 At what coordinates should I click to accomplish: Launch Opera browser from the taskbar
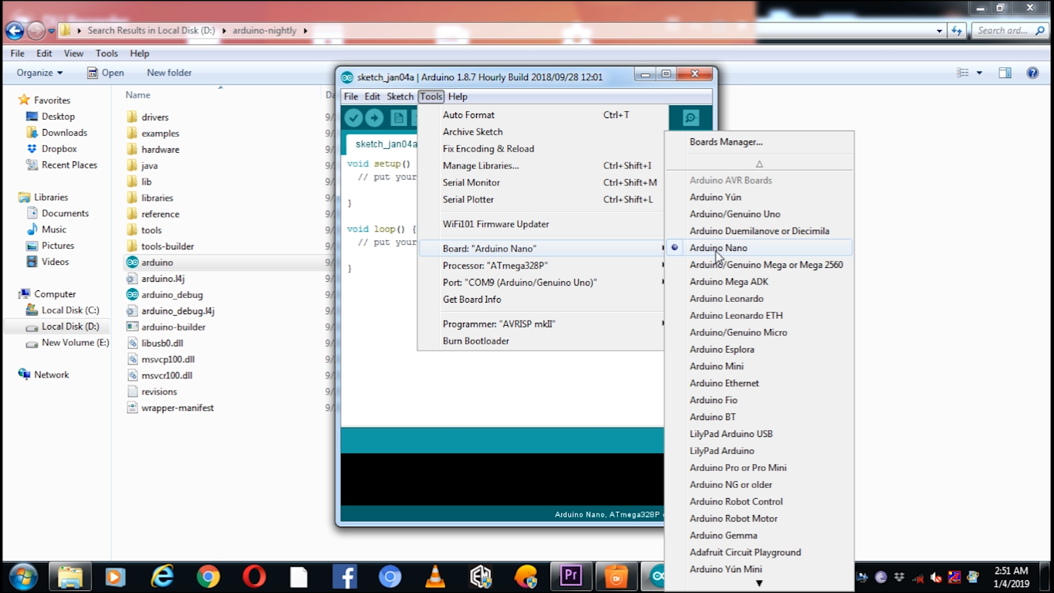point(254,576)
